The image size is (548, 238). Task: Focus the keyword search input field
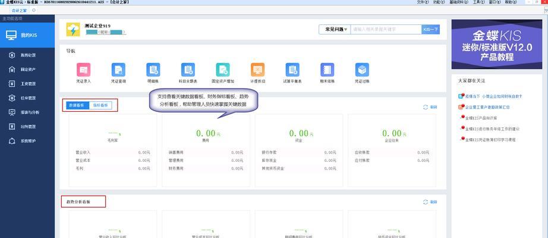386,29
